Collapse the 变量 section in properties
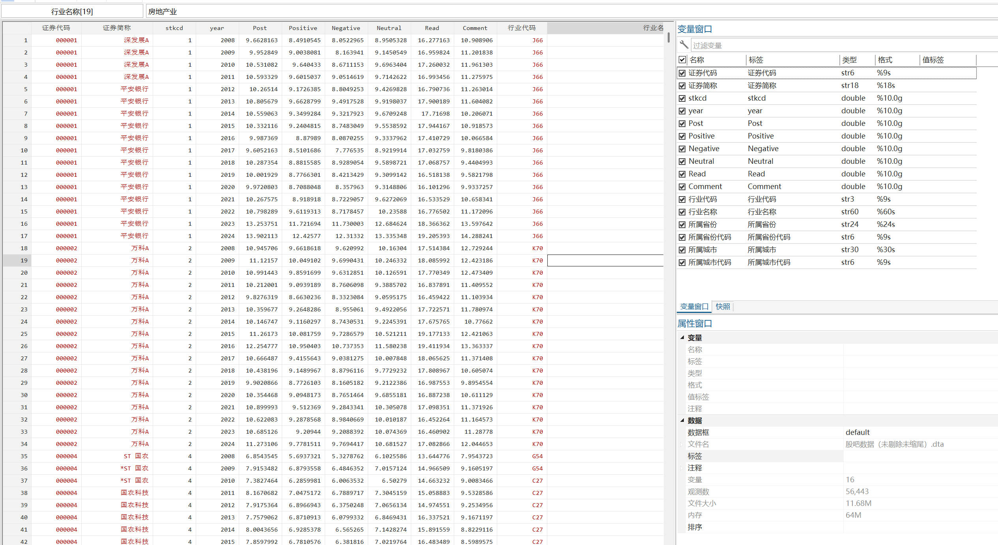 [682, 337]
